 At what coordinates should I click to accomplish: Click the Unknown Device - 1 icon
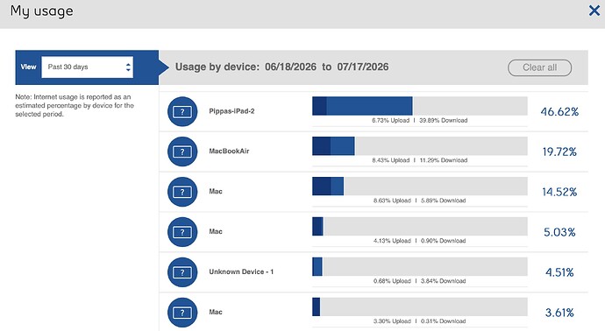182,272
